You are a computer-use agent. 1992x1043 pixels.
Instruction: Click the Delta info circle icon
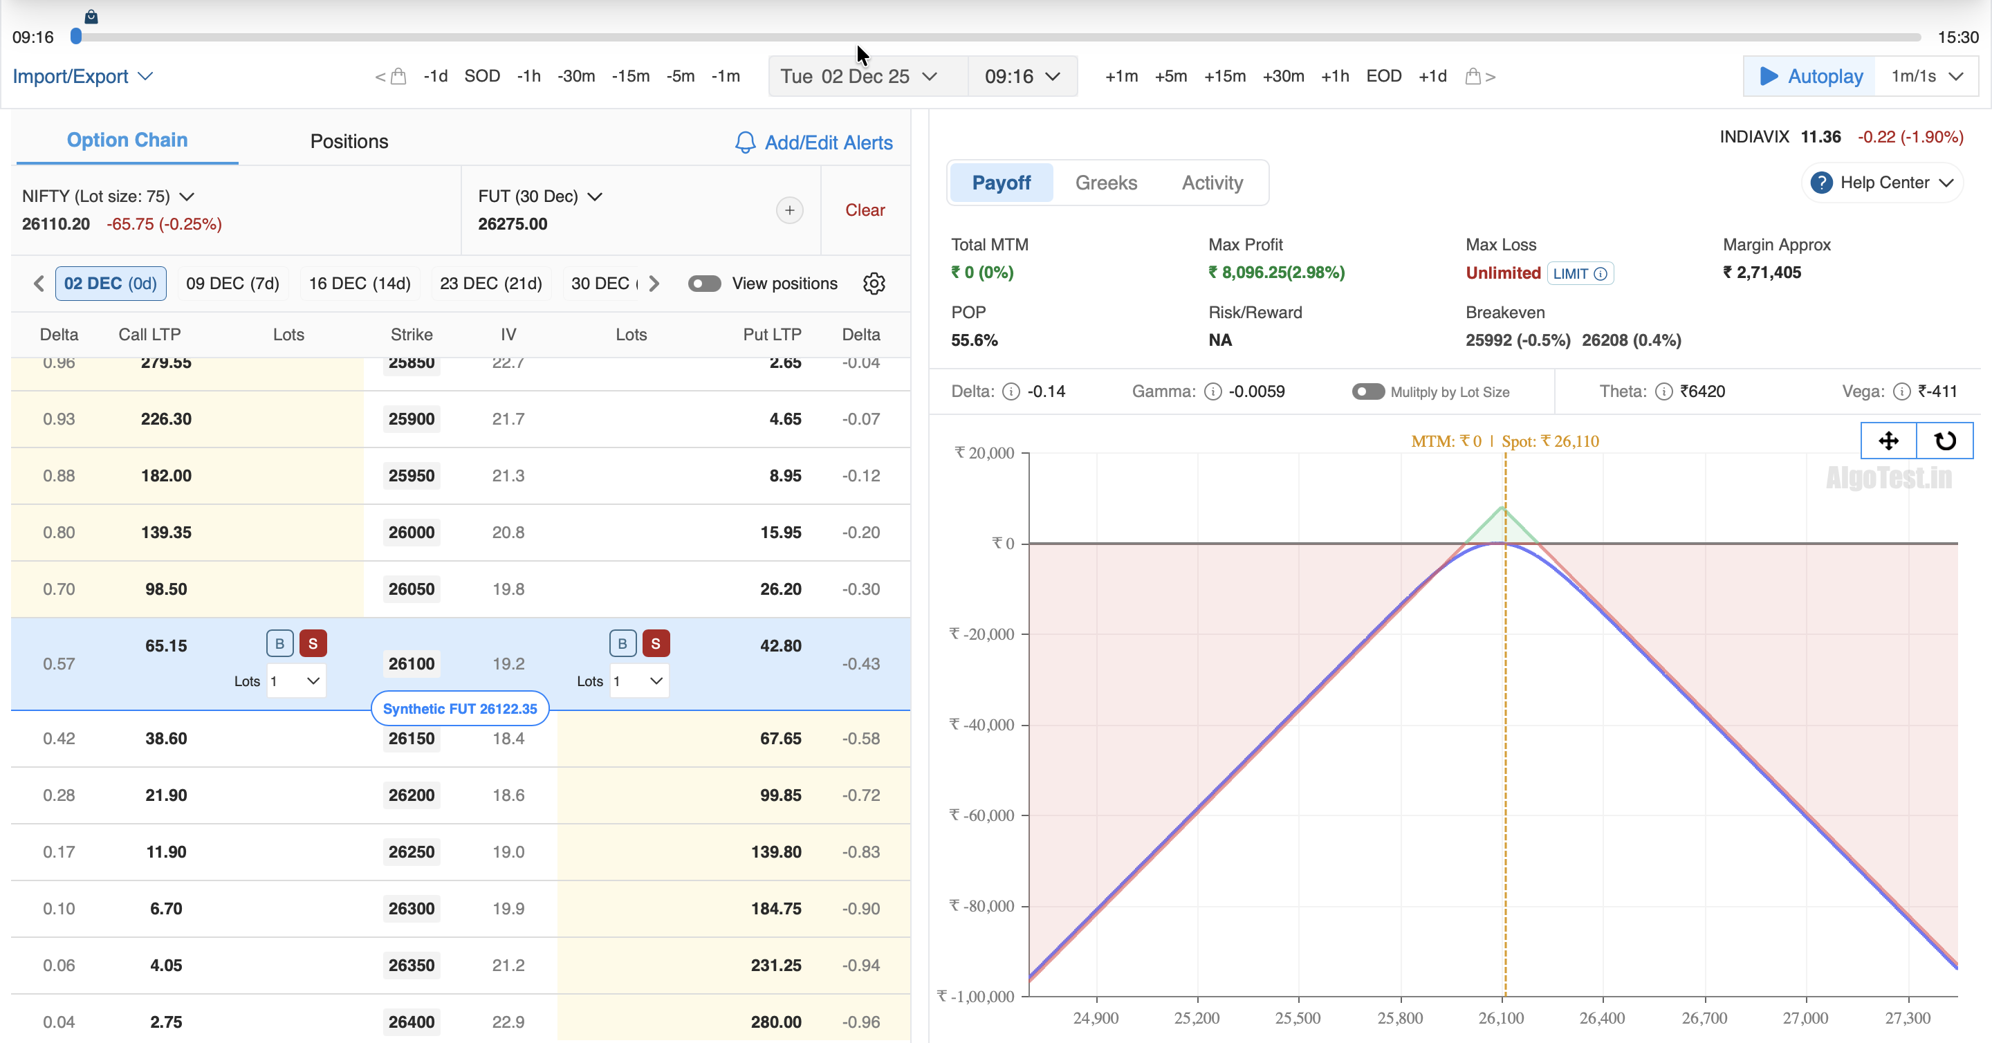coord(1011,392)
